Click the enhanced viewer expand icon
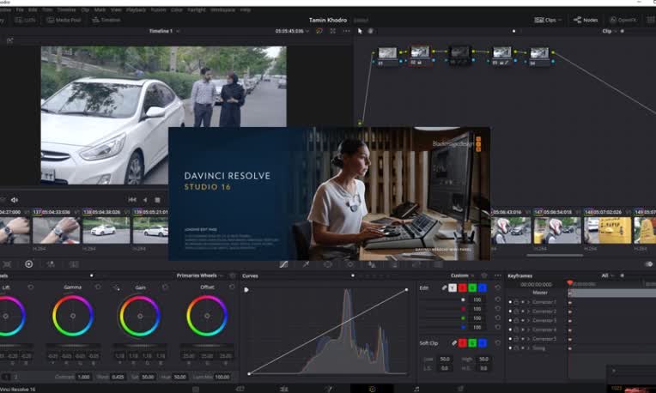656x393 pixels. [x=332, y=31]
